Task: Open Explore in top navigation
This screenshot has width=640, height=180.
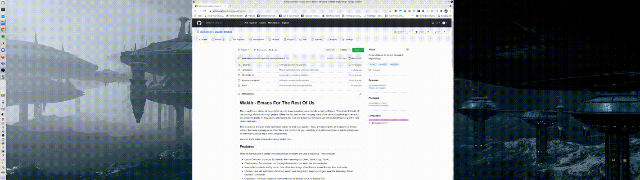Action: coord(285,22)
